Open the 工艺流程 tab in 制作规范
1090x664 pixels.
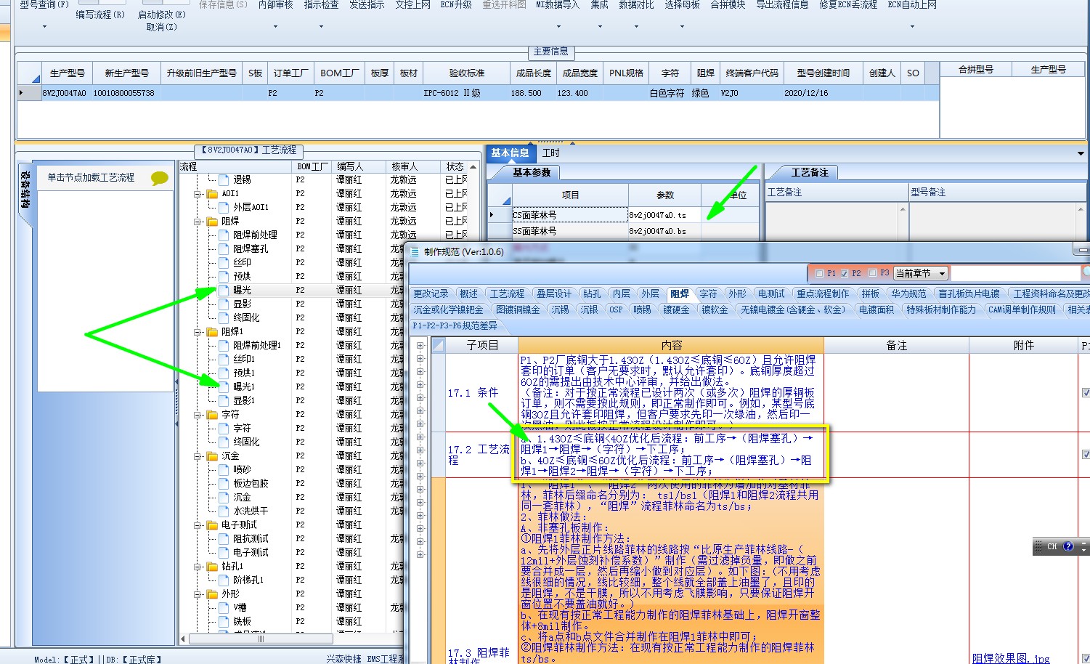[507, 294]
